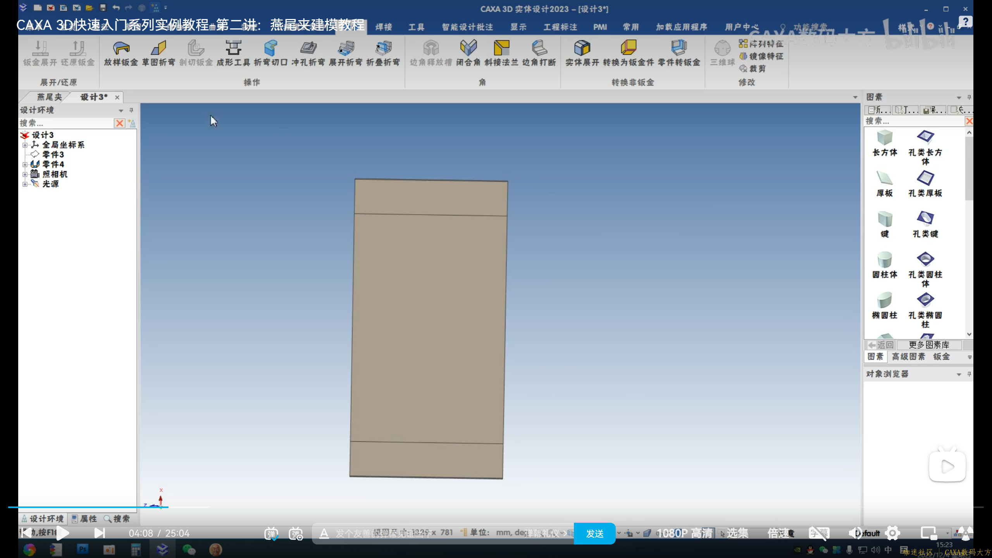This screenshot has width=992, height=558.
Task: Expand the 照相机 node in tree
Action: [24, 174]
